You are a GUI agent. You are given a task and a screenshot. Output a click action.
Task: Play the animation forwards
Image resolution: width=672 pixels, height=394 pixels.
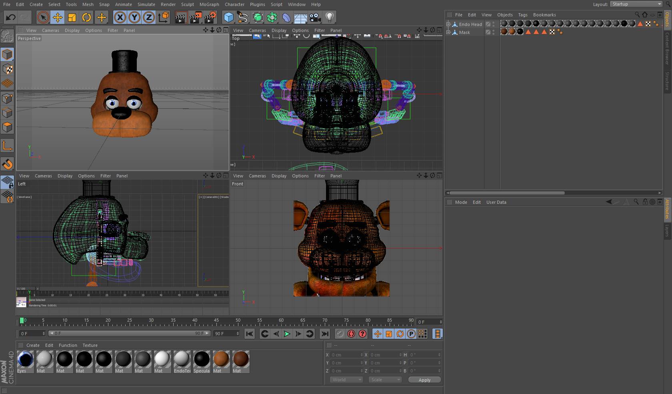(x=287, y=334)
